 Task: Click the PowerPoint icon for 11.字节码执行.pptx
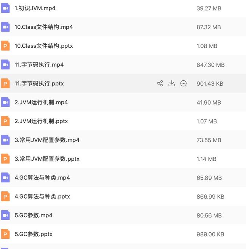point(5,83)
